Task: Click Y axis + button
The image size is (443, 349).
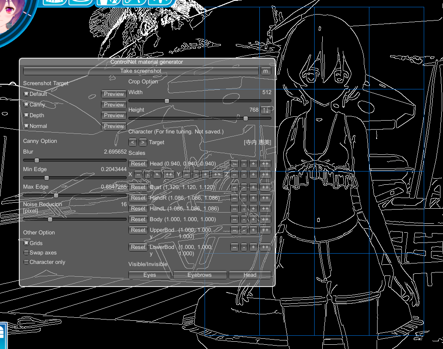Action: tap(205, 174)
